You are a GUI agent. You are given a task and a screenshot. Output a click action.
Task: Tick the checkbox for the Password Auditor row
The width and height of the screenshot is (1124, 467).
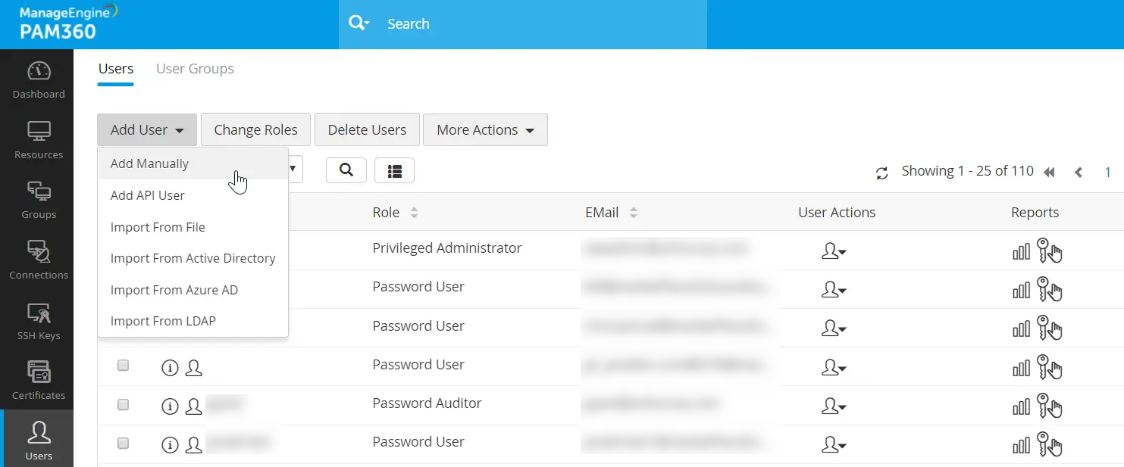click(123, 405)
